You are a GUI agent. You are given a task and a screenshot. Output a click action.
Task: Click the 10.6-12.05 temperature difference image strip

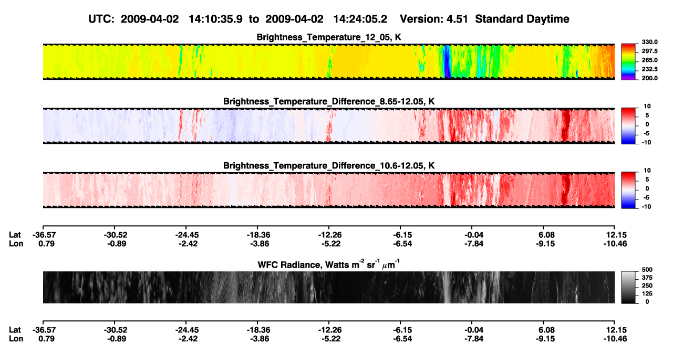coord(328,190)
